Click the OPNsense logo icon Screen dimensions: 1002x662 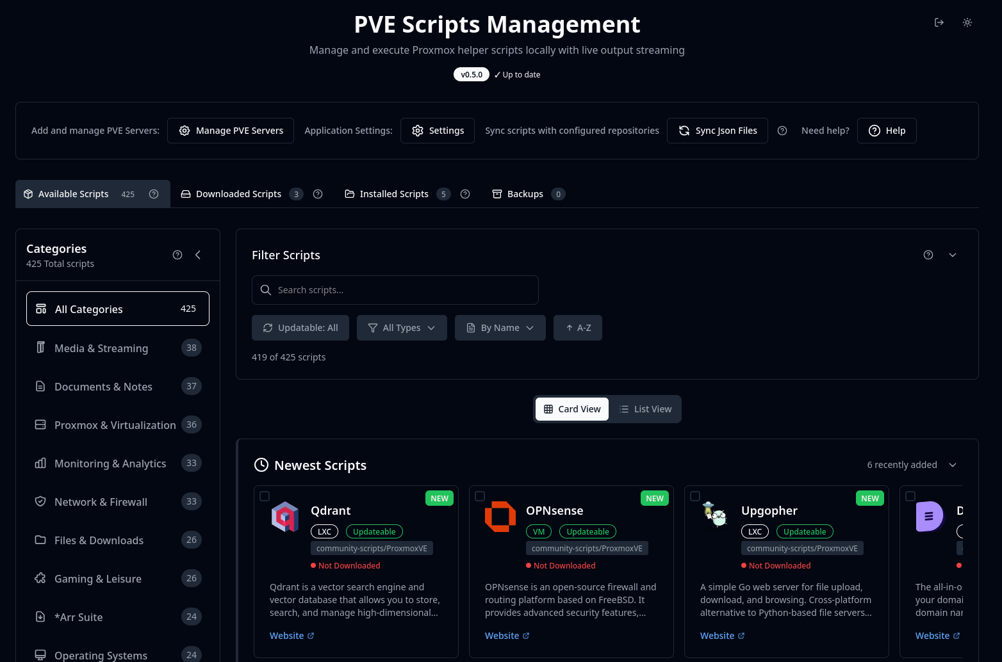point(500,517)
